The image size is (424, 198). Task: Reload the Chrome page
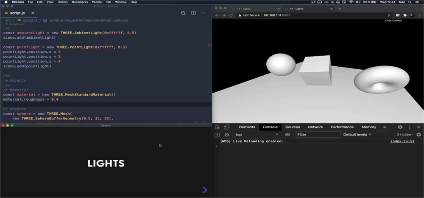[231, 15]
